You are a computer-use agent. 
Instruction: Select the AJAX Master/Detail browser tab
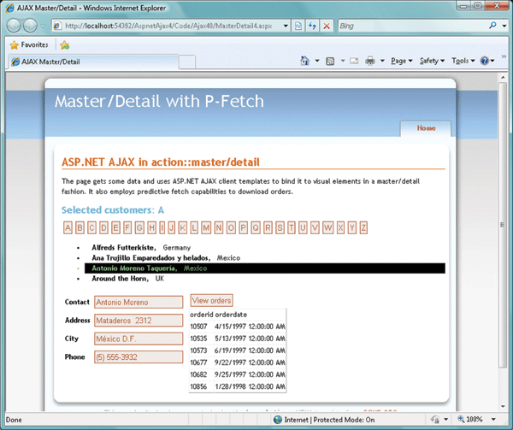(x=92, y=62)
